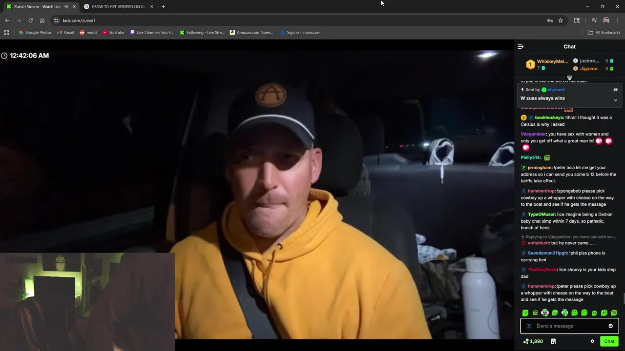Image resolution: width=625 pixels, height=351 pixels.
Task: Open Google Lens search icon
Action: 577,20
